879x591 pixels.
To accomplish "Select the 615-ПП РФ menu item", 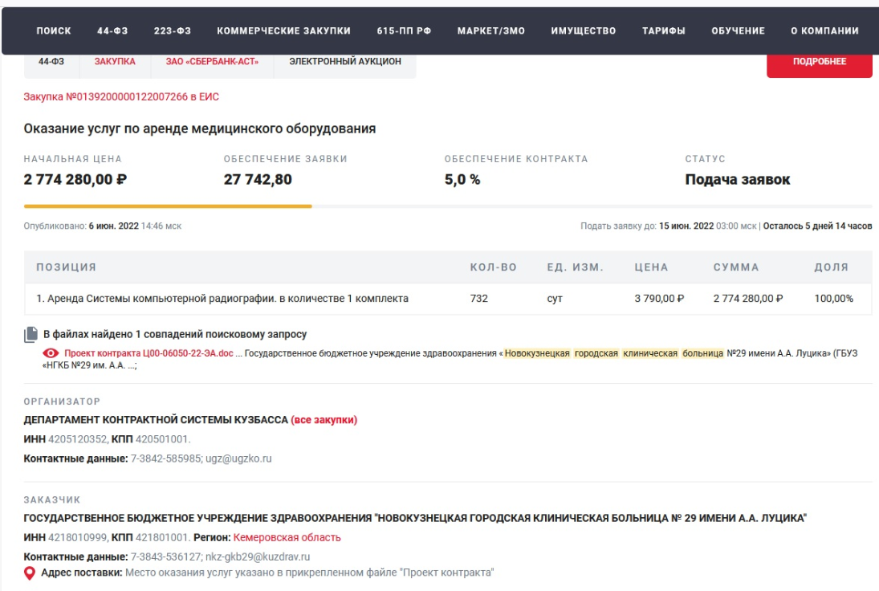I will click(x=404, y=31).
